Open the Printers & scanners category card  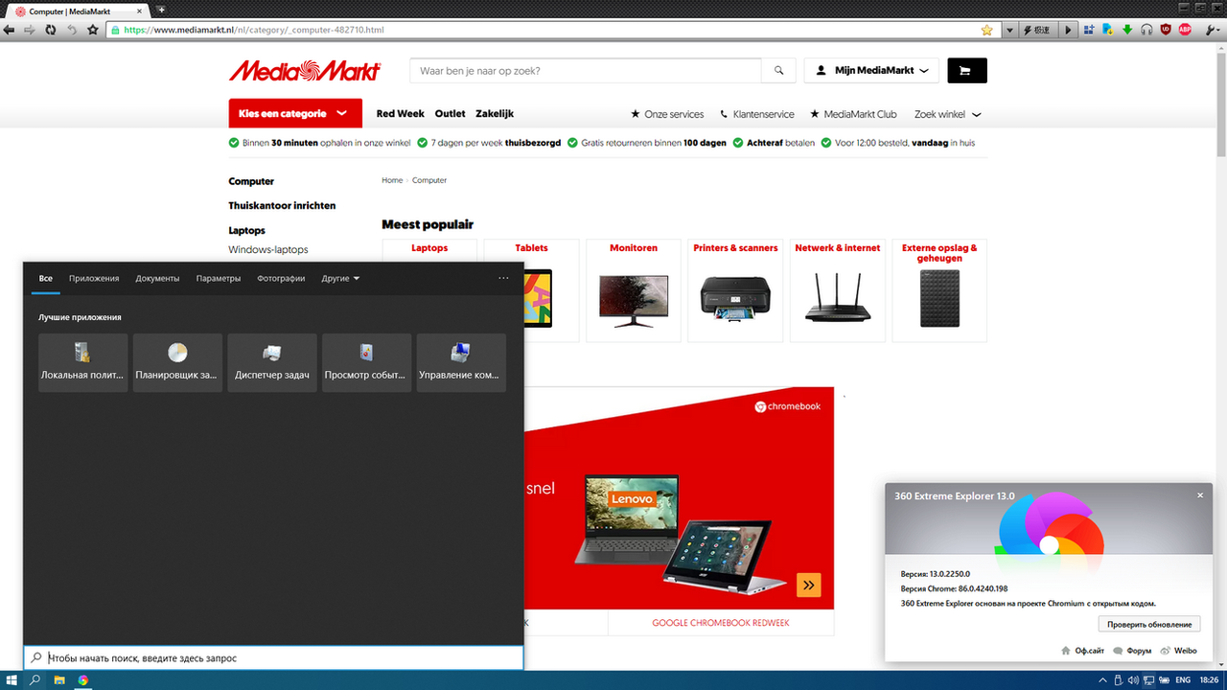pos(735,290)
